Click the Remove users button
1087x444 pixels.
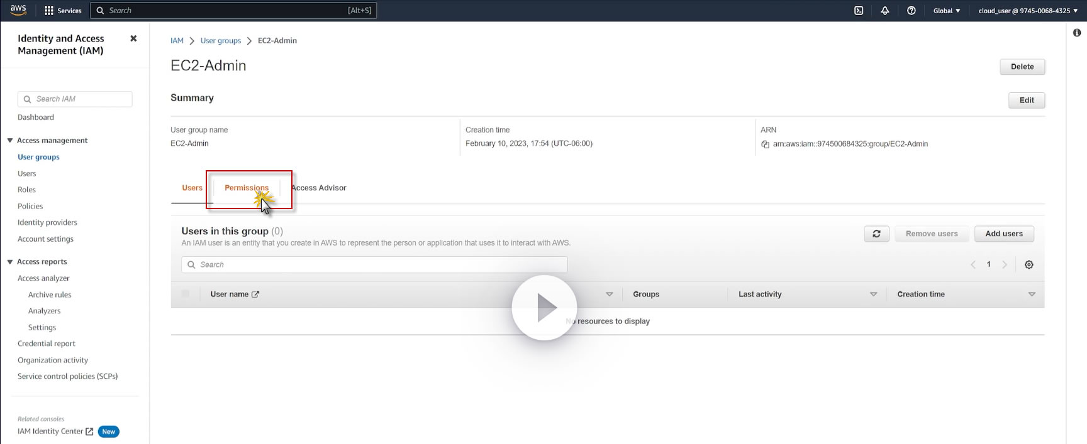click(932, 234)
